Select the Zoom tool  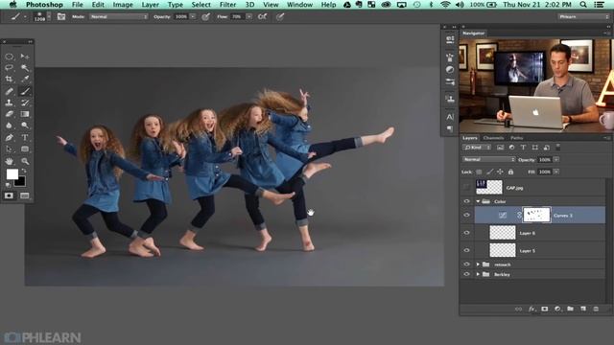(x=25, y=161)
